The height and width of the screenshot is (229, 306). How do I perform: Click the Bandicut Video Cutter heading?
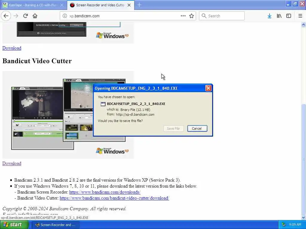pos(37,61)
